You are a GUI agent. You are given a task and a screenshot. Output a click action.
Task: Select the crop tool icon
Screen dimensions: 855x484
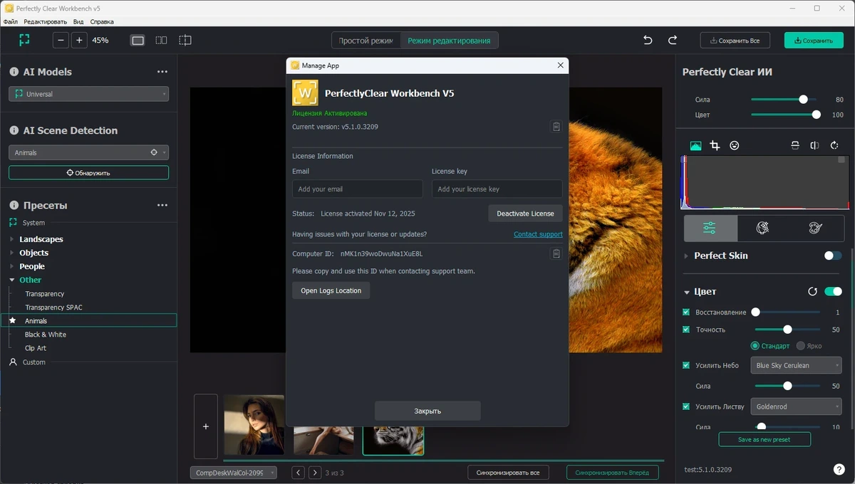coord(715,145)
